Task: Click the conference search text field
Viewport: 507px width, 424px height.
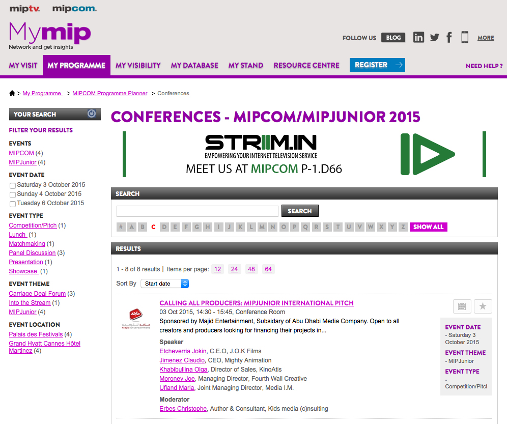Action: (197, 211)
